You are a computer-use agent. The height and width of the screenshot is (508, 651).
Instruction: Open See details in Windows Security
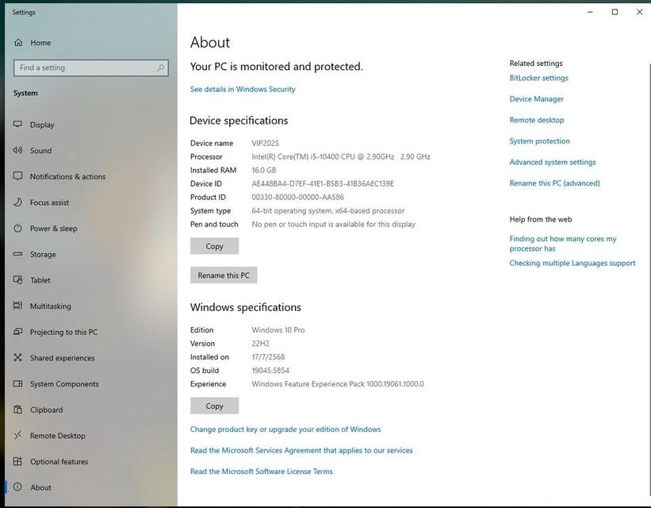(x=243, y=89)
